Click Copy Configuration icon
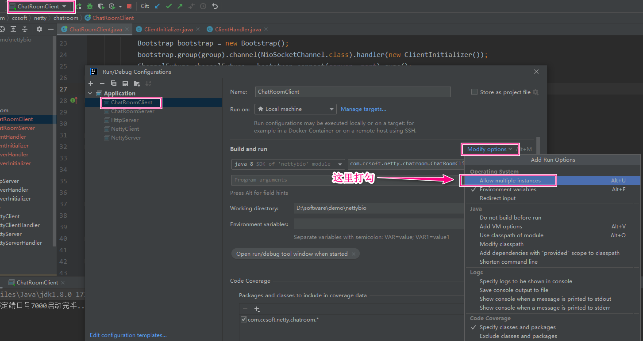 click(x=114, y=83)
